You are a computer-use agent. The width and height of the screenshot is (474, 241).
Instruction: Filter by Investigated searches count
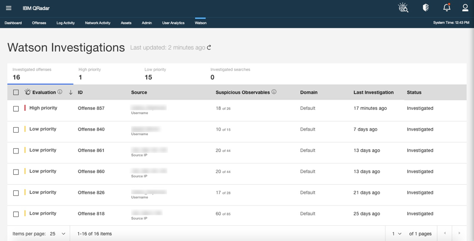(x=238, y=74)
